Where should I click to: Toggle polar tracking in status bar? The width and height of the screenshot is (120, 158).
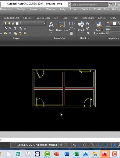(85, 145)
